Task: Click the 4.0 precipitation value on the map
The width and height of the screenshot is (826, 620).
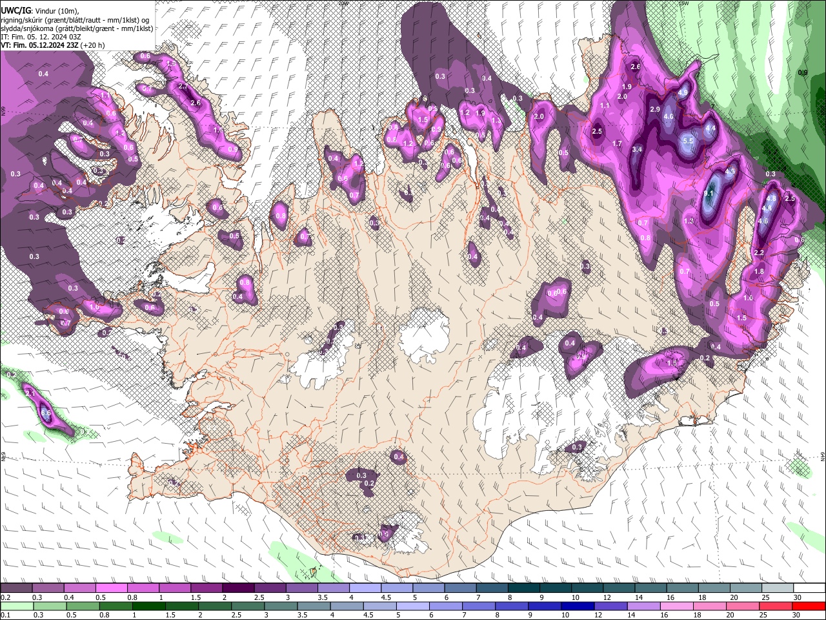Action: click(x=669, y=117)
